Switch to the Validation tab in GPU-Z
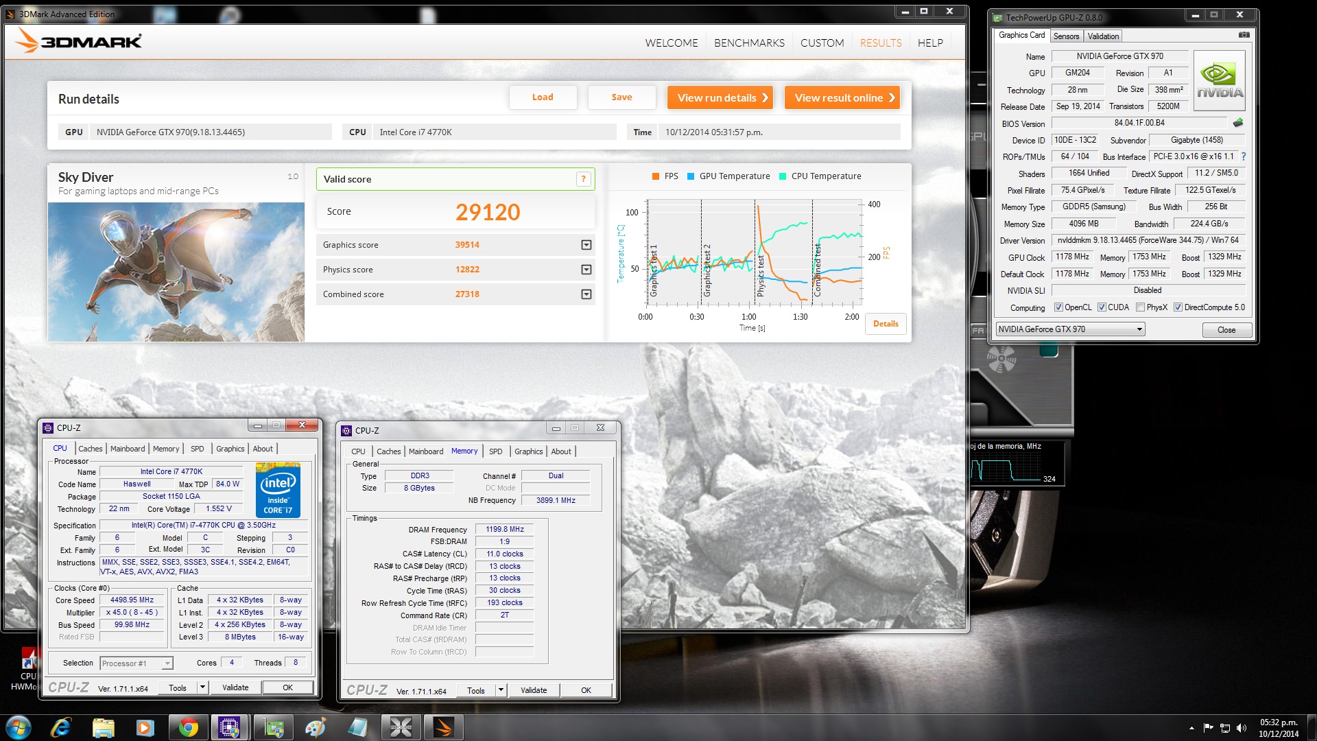Screen dimensions: 1317x741 (1103, 36)
